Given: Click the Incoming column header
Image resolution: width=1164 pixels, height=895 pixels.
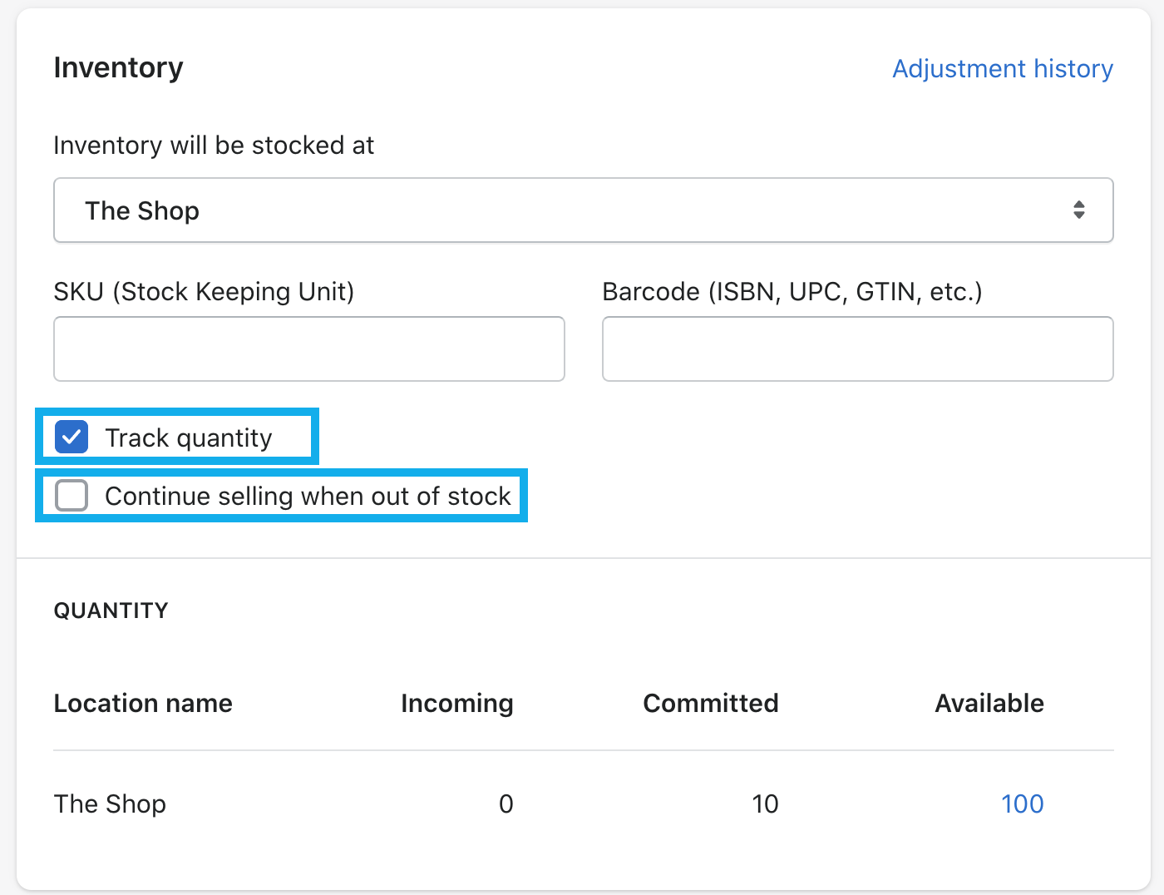Looking at the screenshot, I should [x=456, y=703].
